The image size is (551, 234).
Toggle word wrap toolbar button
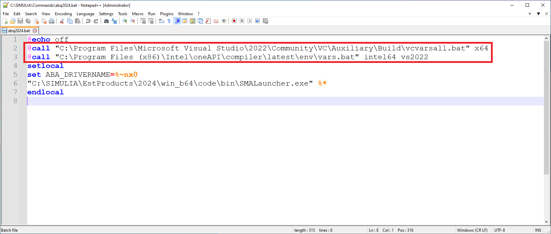point(161,21)
